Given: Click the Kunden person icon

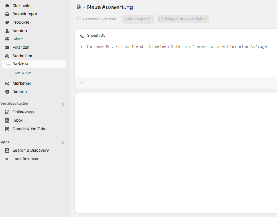Looking at the screenshot, I should pos(7,31).
